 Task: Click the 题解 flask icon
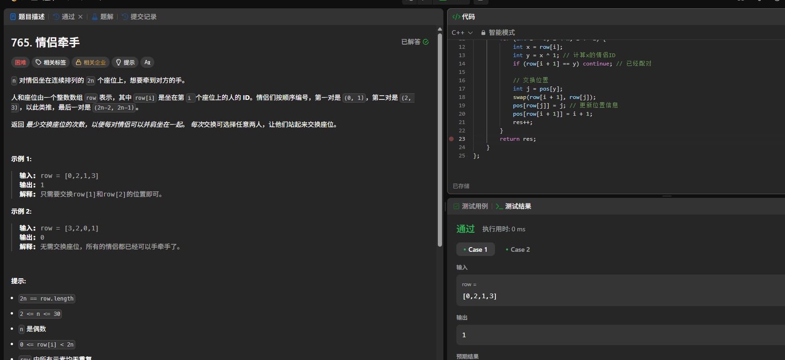pyautogui.click(x=95, y=17)
